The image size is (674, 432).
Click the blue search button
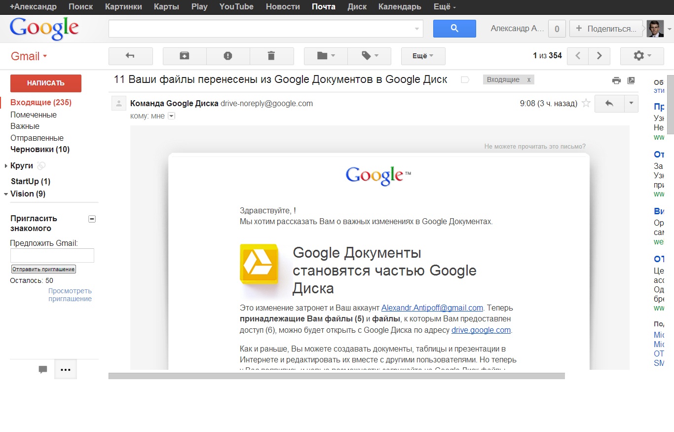[454, 29]
